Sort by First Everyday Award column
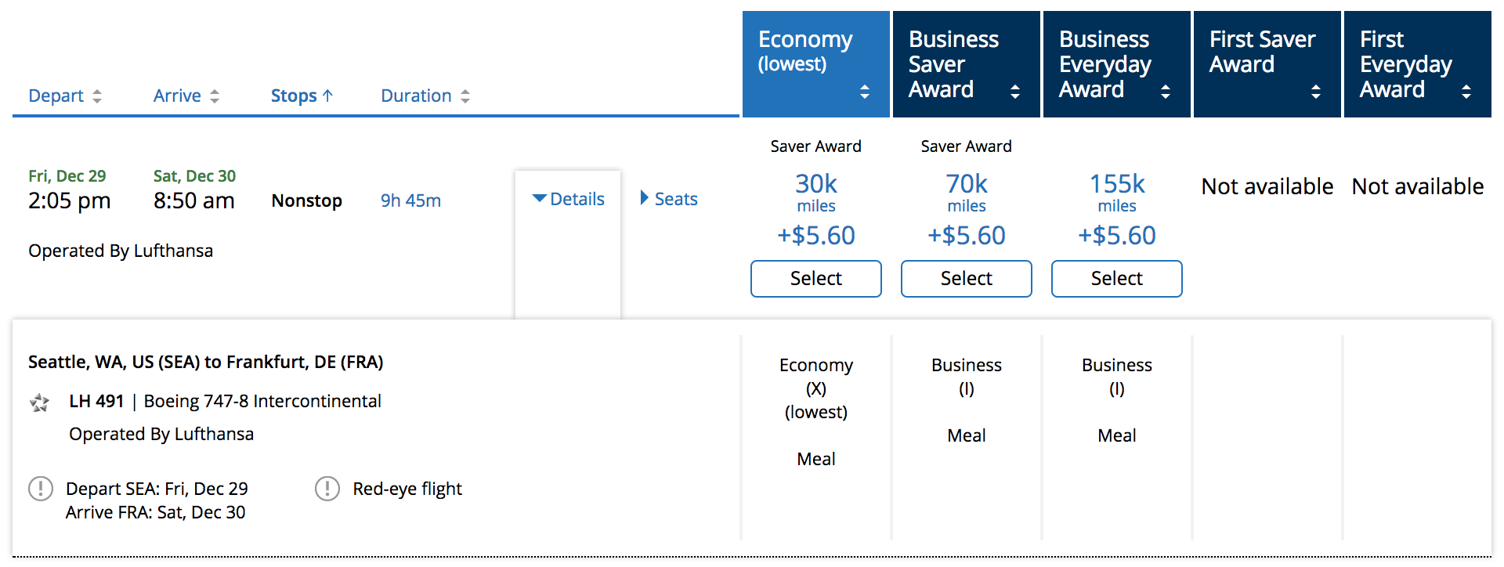This screenshot has width=1504, height=567. [1405, 64]
